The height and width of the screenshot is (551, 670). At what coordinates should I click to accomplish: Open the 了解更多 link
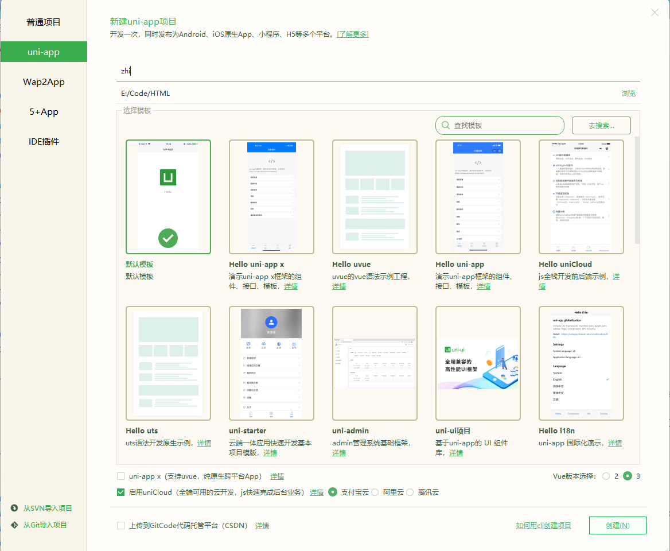pos(353,34)
